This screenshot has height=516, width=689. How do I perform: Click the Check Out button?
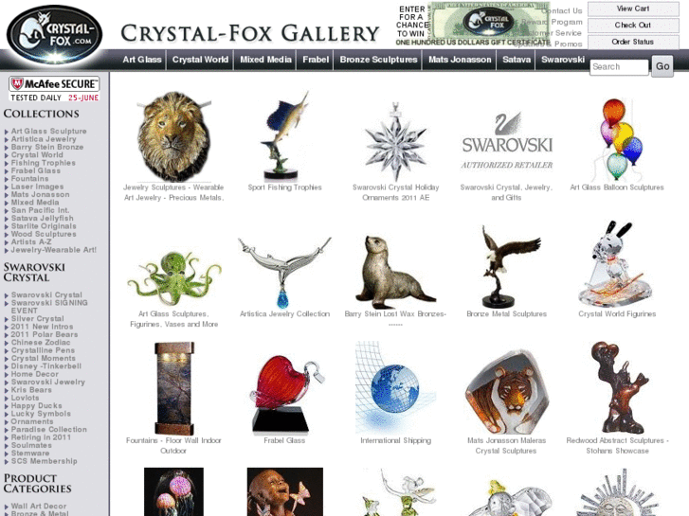633,26
